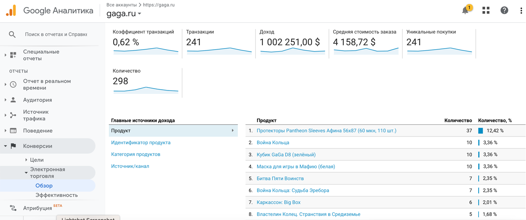Image resolution: width=526 pixels, height=220 pixels.
Task: Open Властелин Колец. Странствия в Средиземье link
Action: point(308,214)
